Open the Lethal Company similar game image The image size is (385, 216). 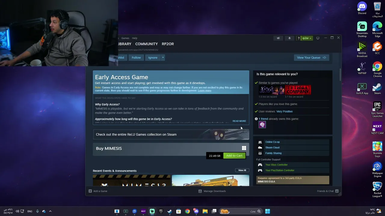point(298,90)
